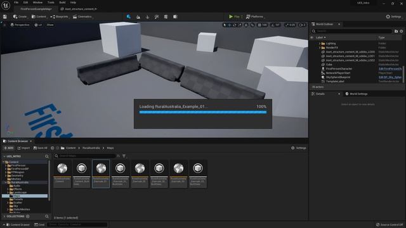The image size is (406, 228).
Task: Click the ADD button in Content Browser
Action: [8, 148]
